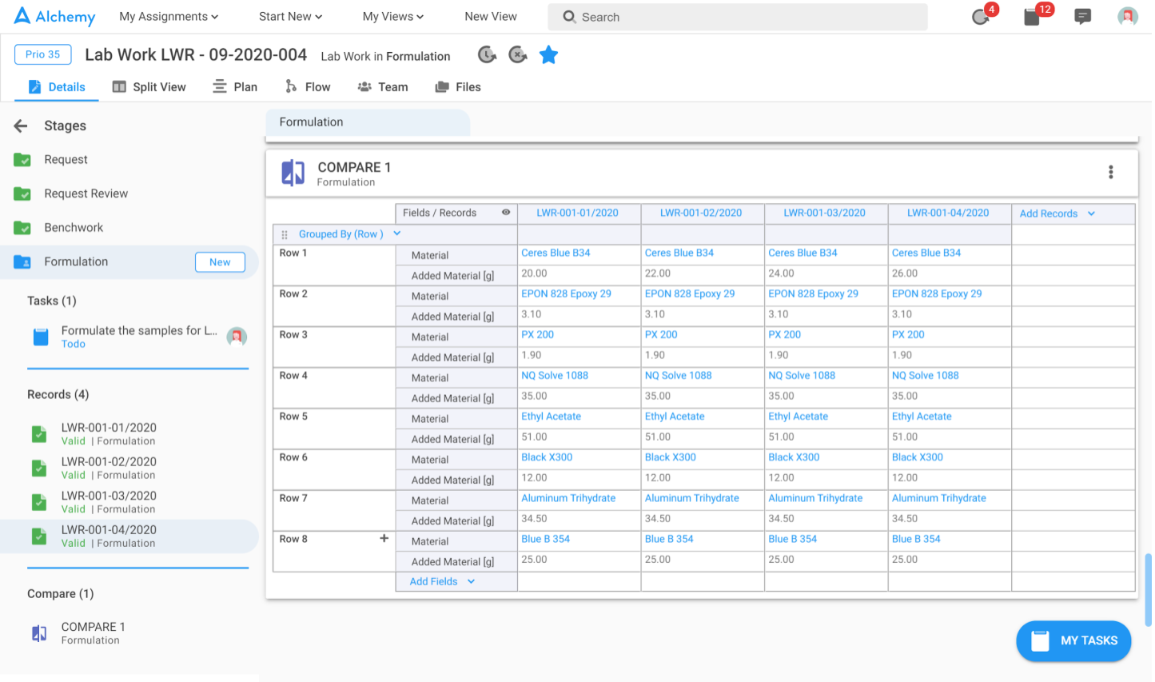Open the Blue B 354 link for LWR-001-04/2020
This screenshot has height=682, width=1155.
click(x=916, y=539)
